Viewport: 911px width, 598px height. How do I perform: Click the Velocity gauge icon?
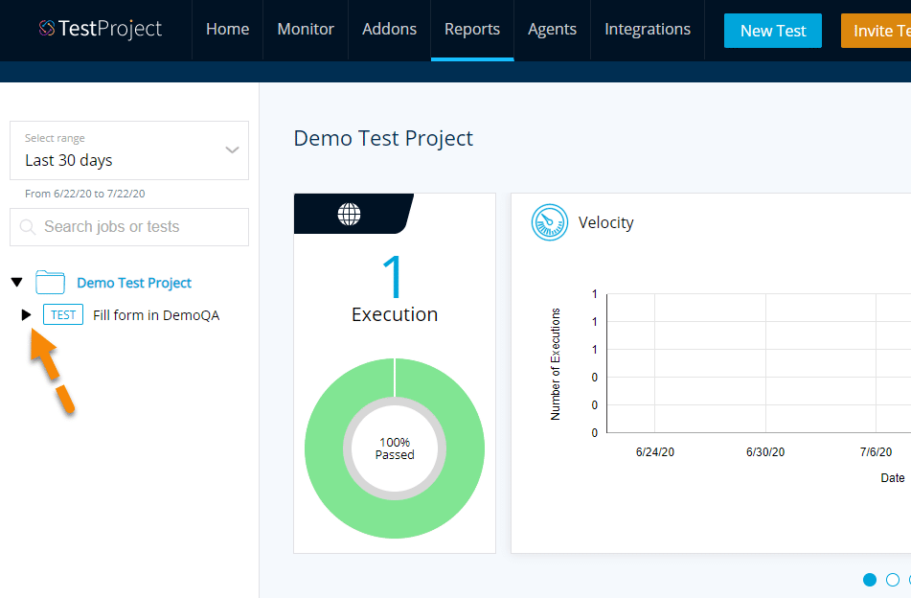(x=550, y=222)
